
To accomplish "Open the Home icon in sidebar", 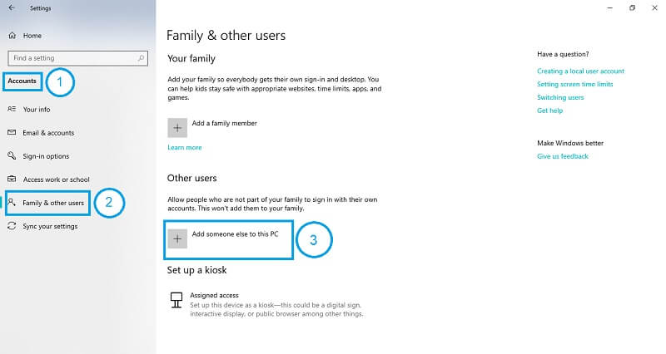I will 12,36.
